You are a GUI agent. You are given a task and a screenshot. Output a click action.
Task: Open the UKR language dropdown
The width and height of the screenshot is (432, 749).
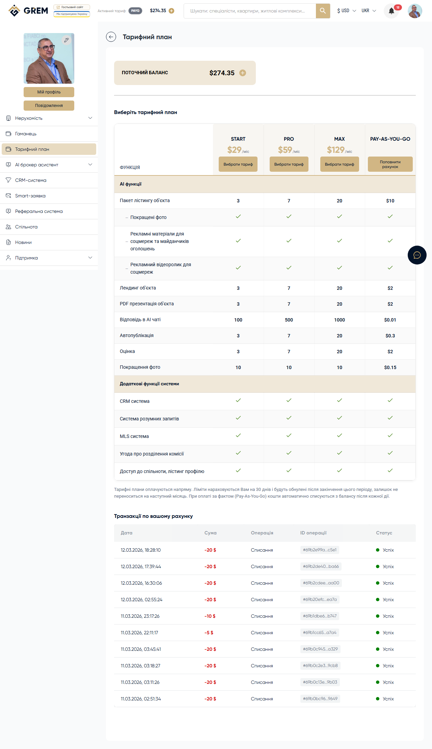pyautogui.click(x=369, y=11)
